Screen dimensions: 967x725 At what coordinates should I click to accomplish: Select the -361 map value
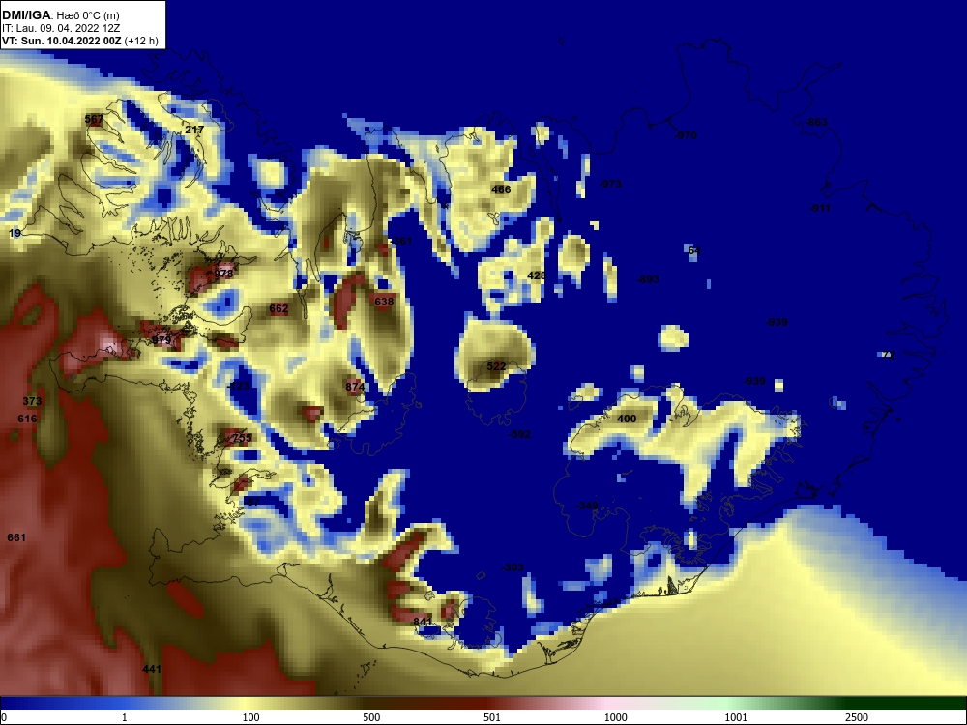click(401, 241)
